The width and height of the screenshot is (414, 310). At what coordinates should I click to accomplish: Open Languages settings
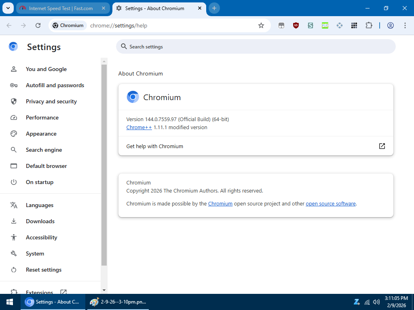40,205
